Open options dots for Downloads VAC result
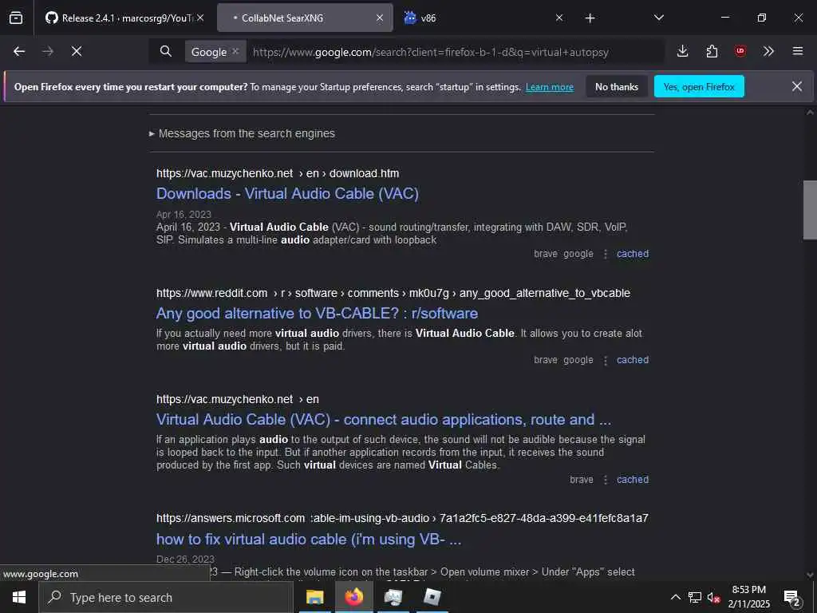This screenshot has height=613, width=817. coord(606,254)
